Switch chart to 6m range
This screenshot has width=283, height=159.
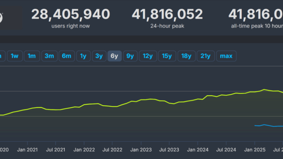tap(67, 56)
